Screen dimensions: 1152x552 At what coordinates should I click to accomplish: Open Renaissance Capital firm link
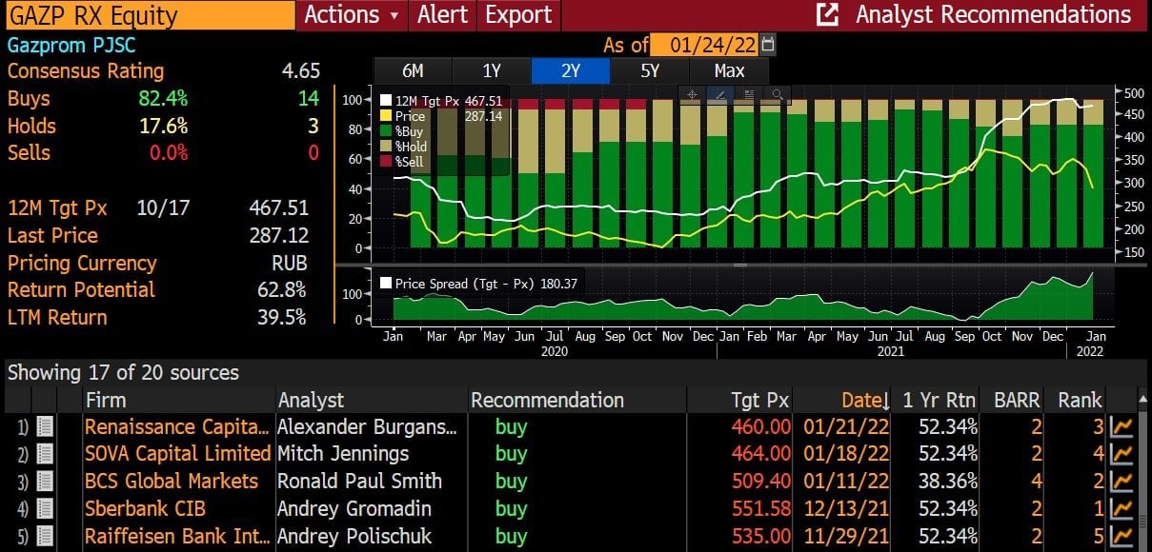click(177, 427)
